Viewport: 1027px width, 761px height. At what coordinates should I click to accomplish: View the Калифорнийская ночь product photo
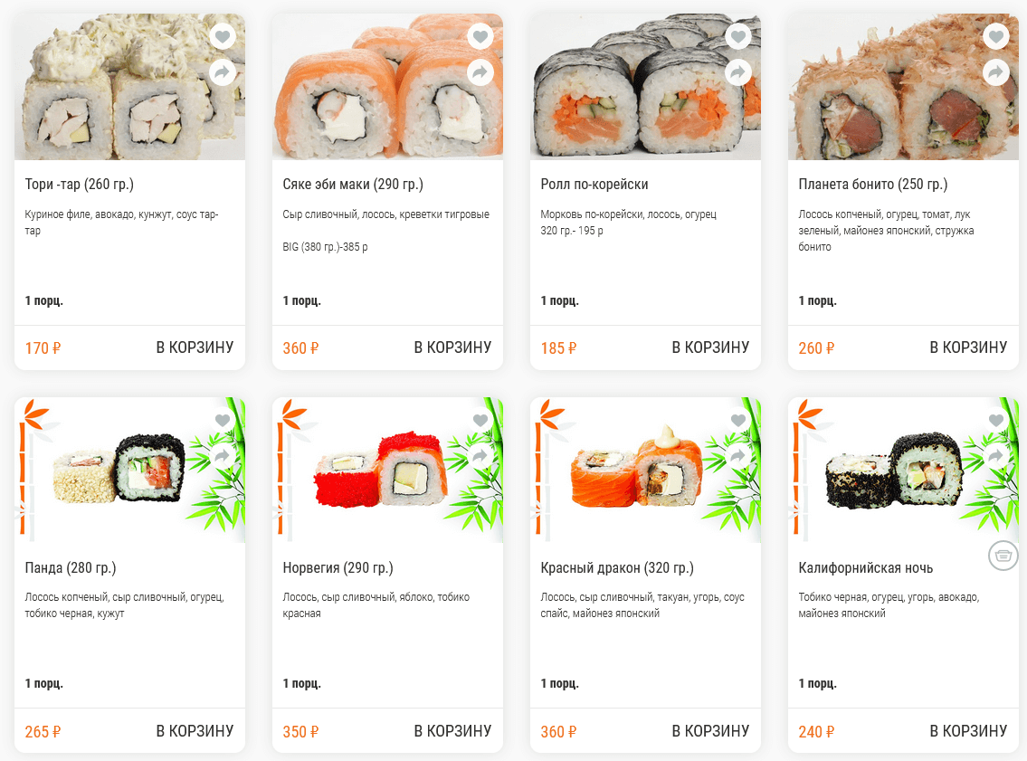click(903, 470)
